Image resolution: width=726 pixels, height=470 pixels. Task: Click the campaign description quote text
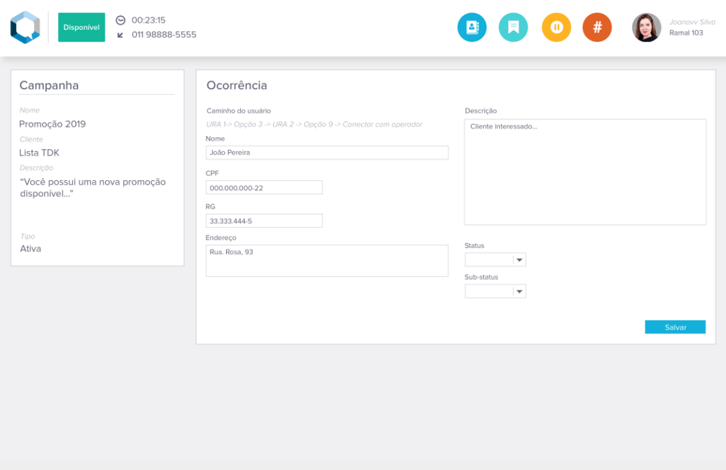pyautogui.click(x=92, y=188)
